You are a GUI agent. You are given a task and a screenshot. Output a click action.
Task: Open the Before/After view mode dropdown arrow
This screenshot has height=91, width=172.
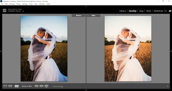pyautogui.click(x=20, y=86)
